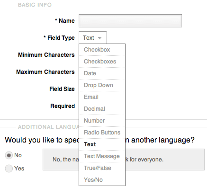Image resolution: width=207 pixels, height=187 pixels.
Task: Click the BASIC INFO section heading
Action: point(35,5)
